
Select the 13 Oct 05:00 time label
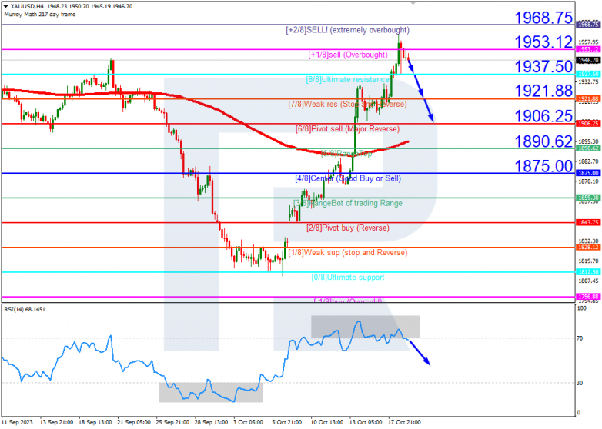pyautogui.click(x=366, y=423)
